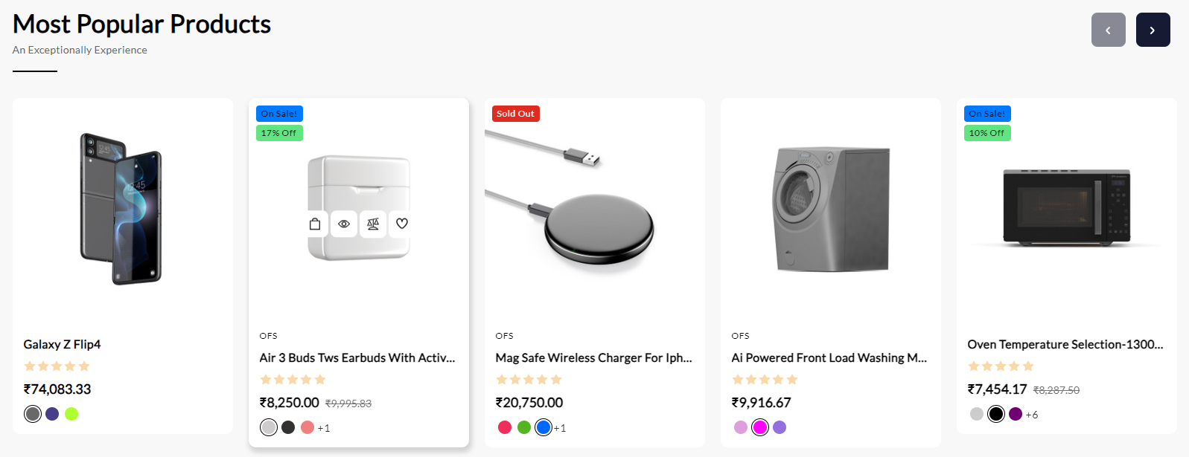Image resolution: width=1189 pixels, height=457 pixels.
Task: Click the Galaxy Z Flip4 star rating
Action: click(57, 366)
